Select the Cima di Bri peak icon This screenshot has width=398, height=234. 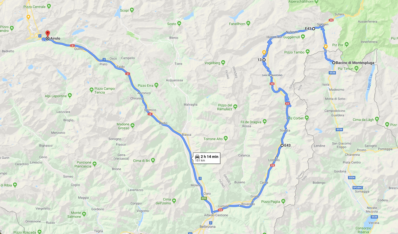(153, 160)
